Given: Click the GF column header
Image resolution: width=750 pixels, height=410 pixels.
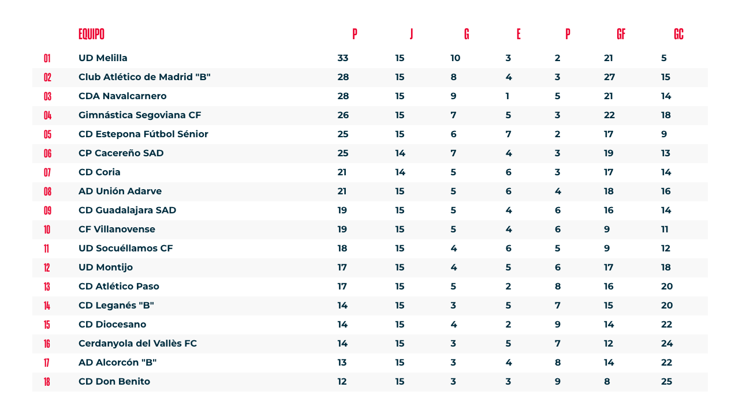Looking at the screenshot, I should [x=621, y=34].
